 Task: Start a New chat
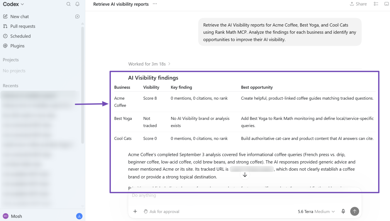(19, 17)
